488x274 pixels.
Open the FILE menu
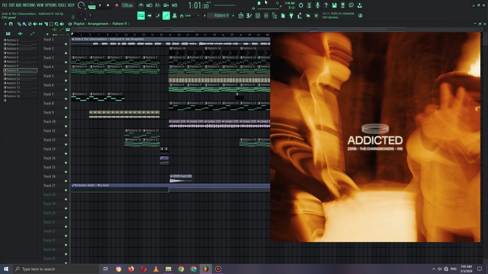5,5
